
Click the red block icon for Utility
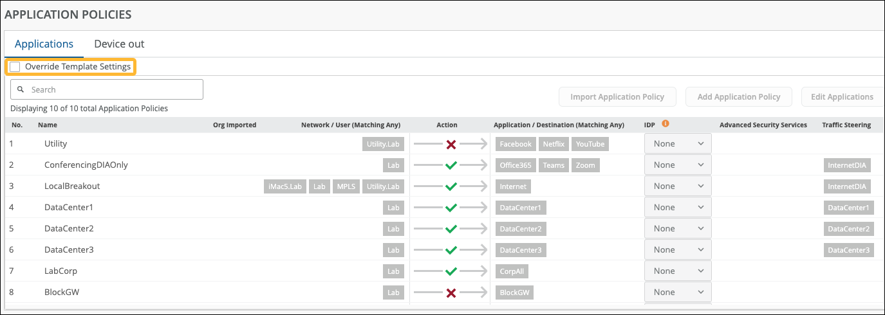click(451, 144)
